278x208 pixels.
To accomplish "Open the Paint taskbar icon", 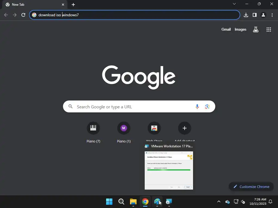I will [x=157, y=201].
